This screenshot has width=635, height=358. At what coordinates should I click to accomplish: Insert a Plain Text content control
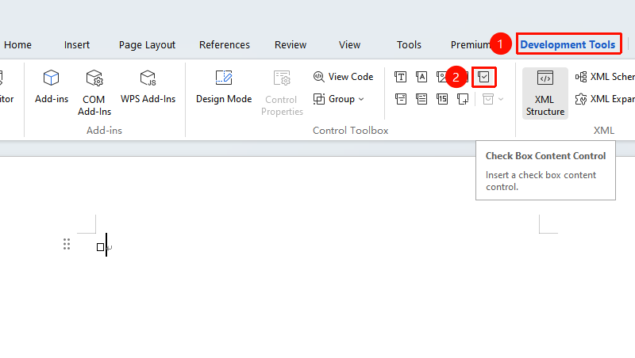coord(421,77)
